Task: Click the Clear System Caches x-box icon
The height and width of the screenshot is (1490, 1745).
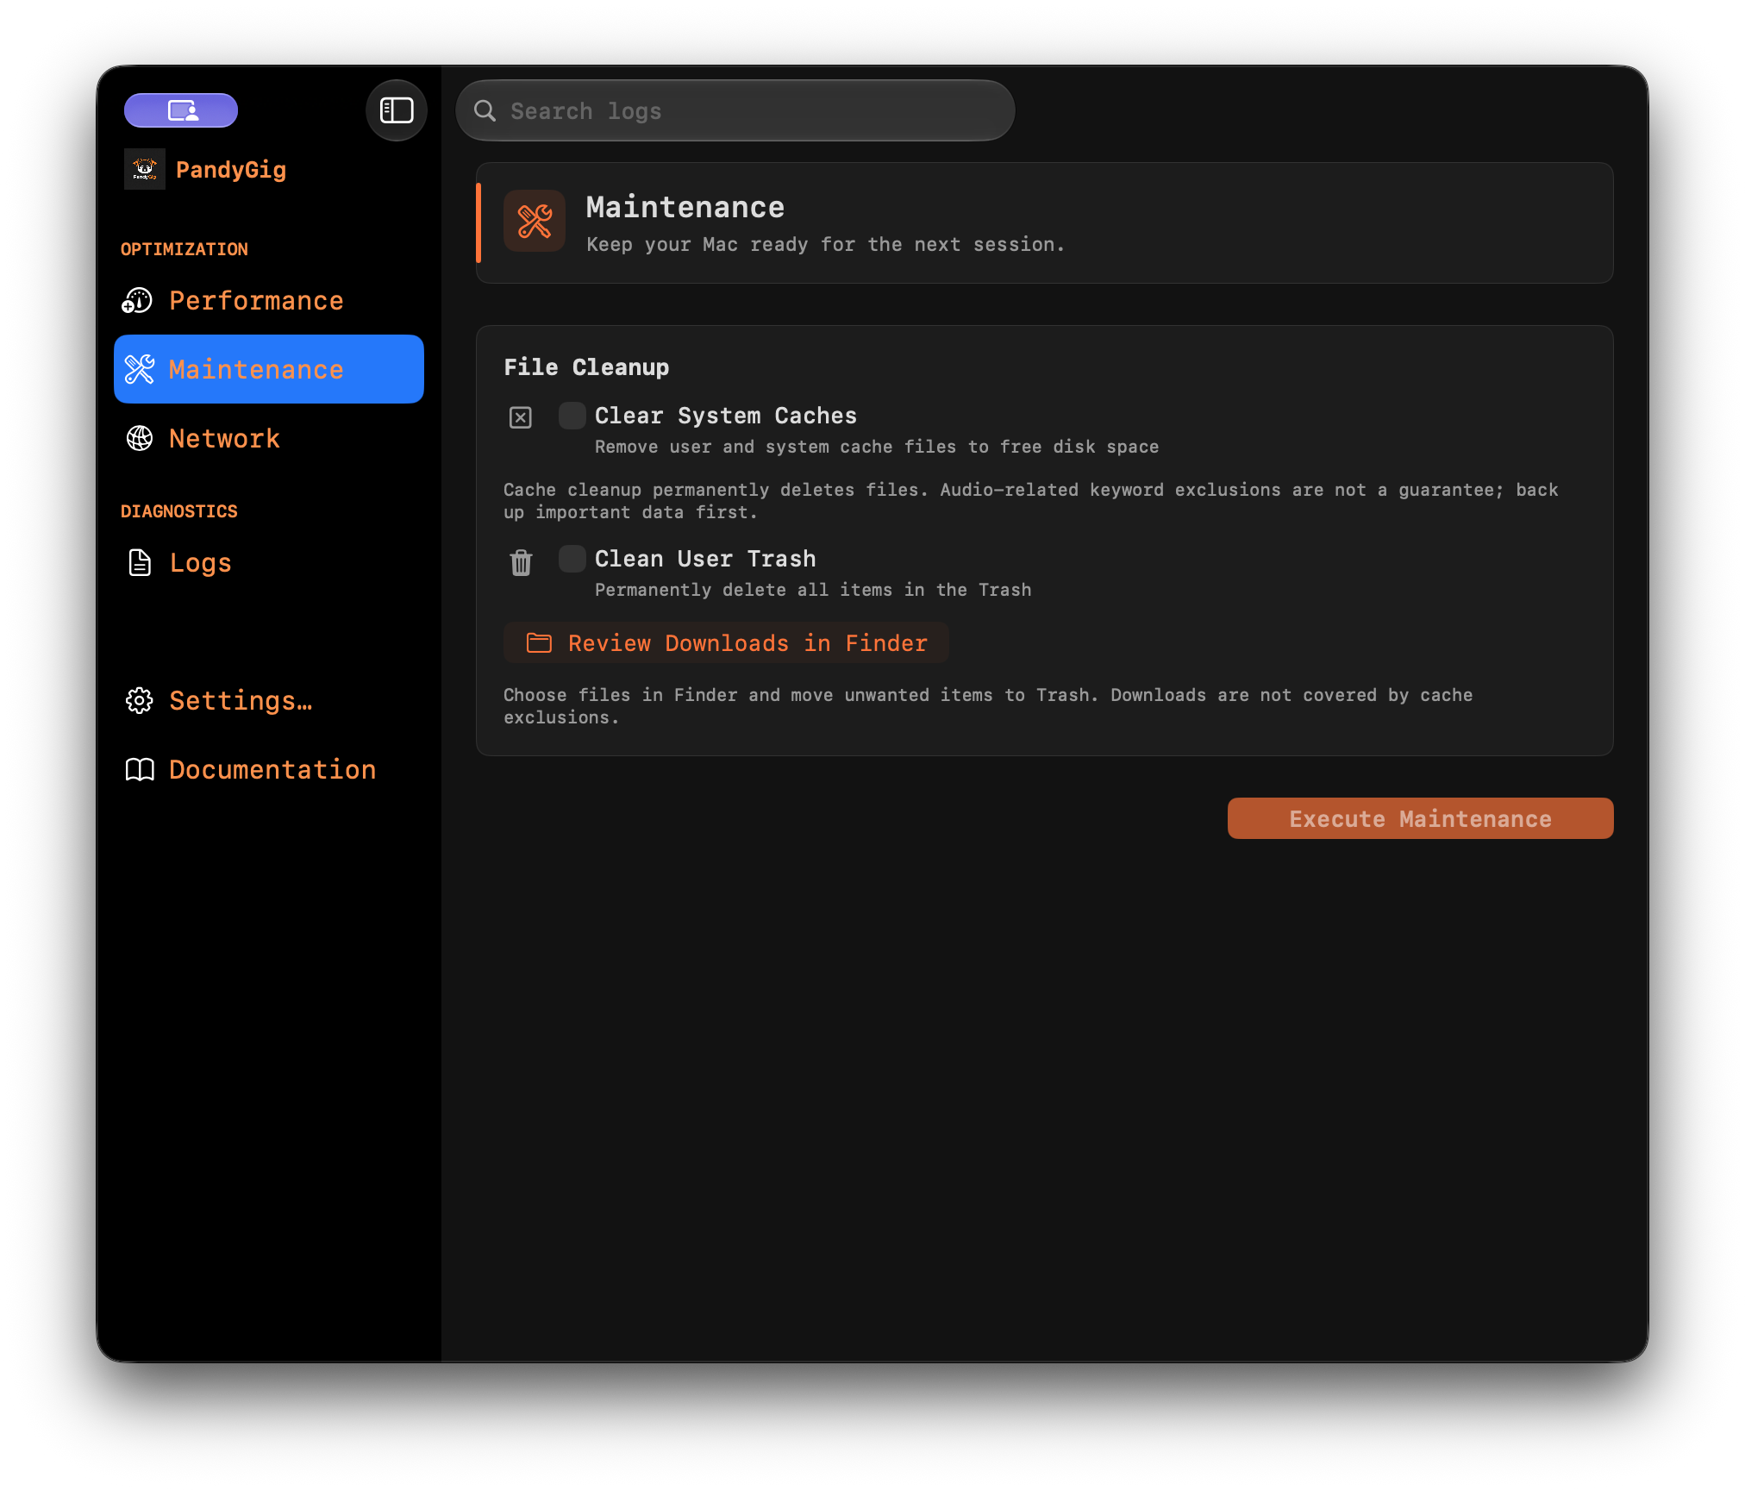Action: coord(520,417)
